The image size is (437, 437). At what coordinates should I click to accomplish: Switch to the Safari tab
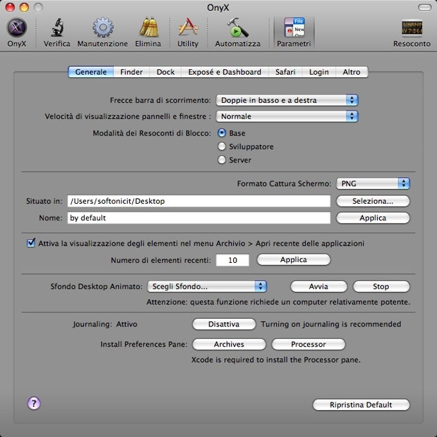click(285, 72)
